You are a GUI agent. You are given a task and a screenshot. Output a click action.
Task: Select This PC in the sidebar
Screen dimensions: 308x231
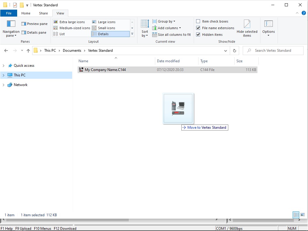click(x=20, y=75)
